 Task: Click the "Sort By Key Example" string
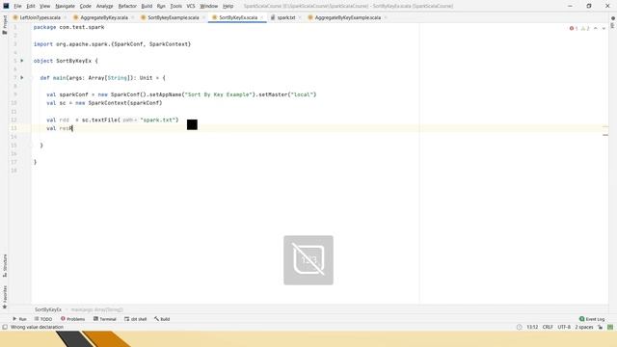pyautogui.click(x=219, y=94)
